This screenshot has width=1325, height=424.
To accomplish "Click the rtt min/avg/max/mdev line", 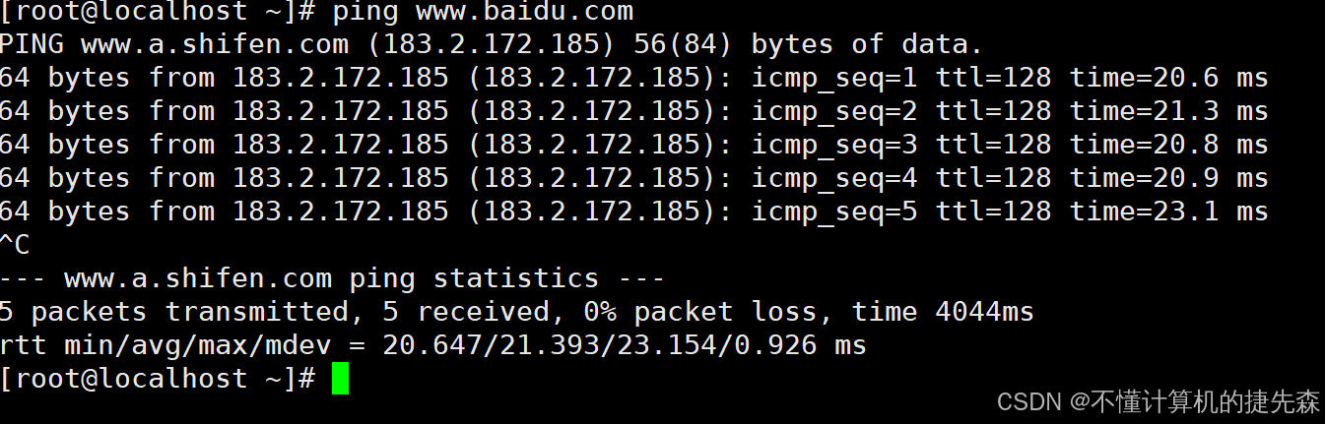I will pyautogui.click(x=433, y=346).
